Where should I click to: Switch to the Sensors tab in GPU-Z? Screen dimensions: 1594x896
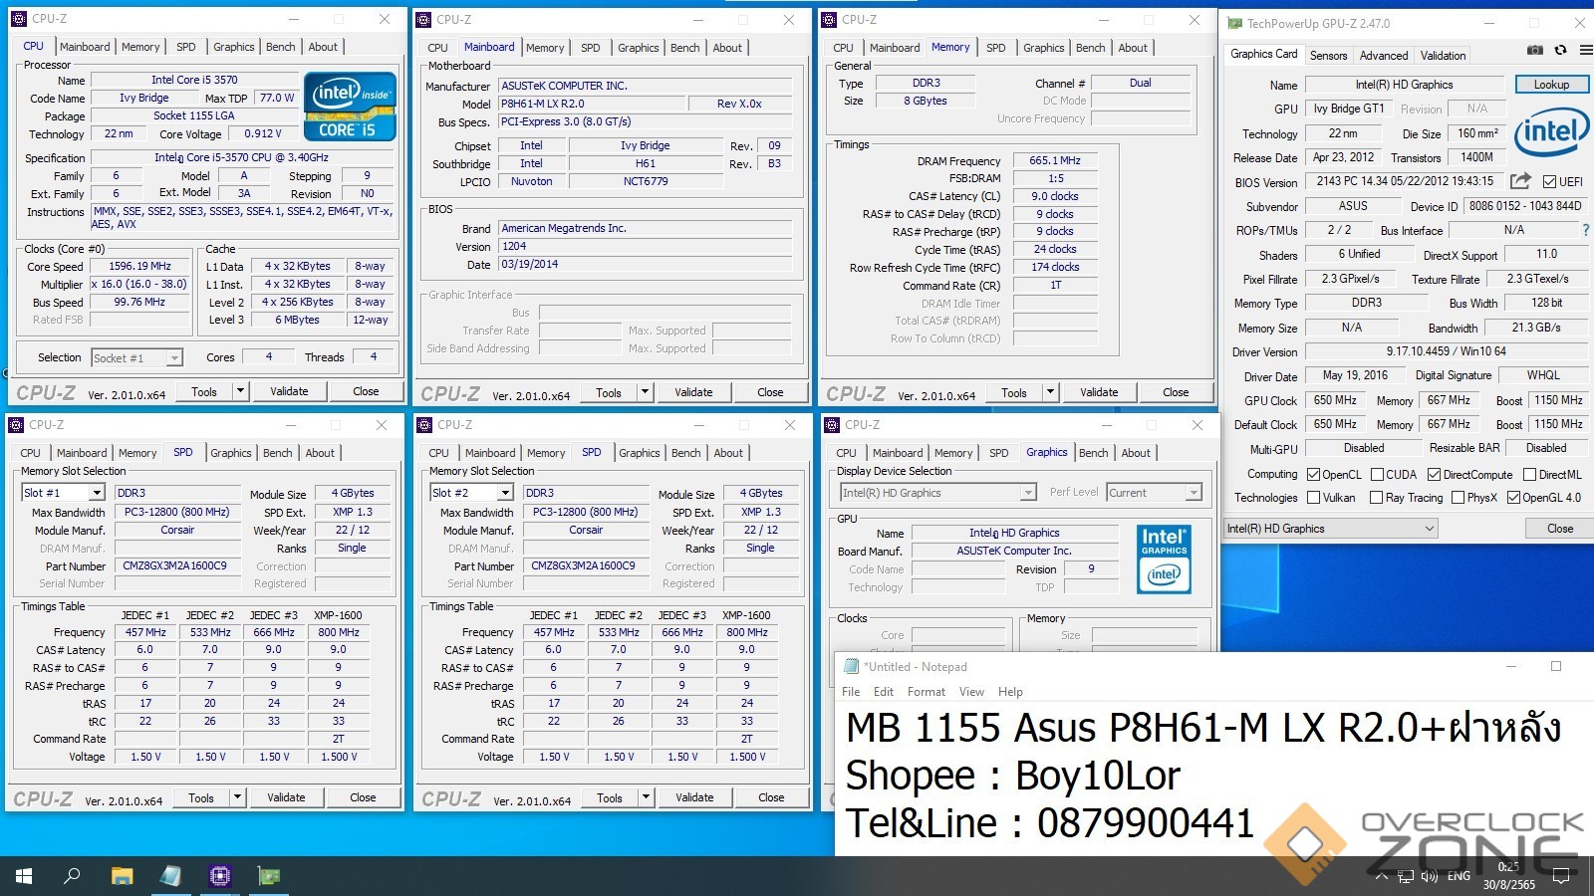(1328, 56)
